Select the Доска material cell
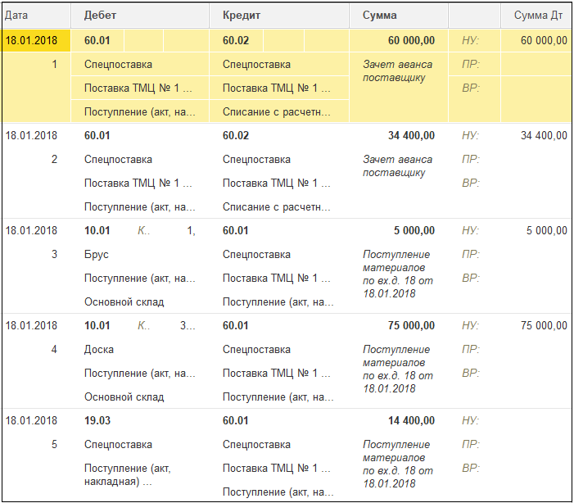This screenshot has height=503, width=574. (x=99, y=349)
